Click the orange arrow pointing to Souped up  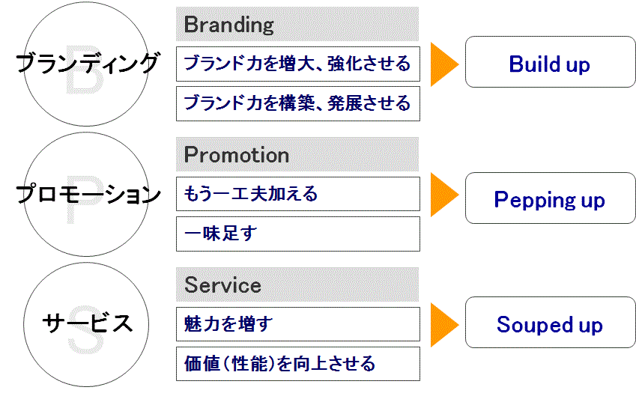[444, 325]
